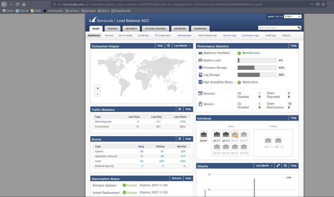Open Attacks panel settings gear
Image resolution: width=334 pixels, height=197 pixels.
pyautogui.click(x=285, y=166)
